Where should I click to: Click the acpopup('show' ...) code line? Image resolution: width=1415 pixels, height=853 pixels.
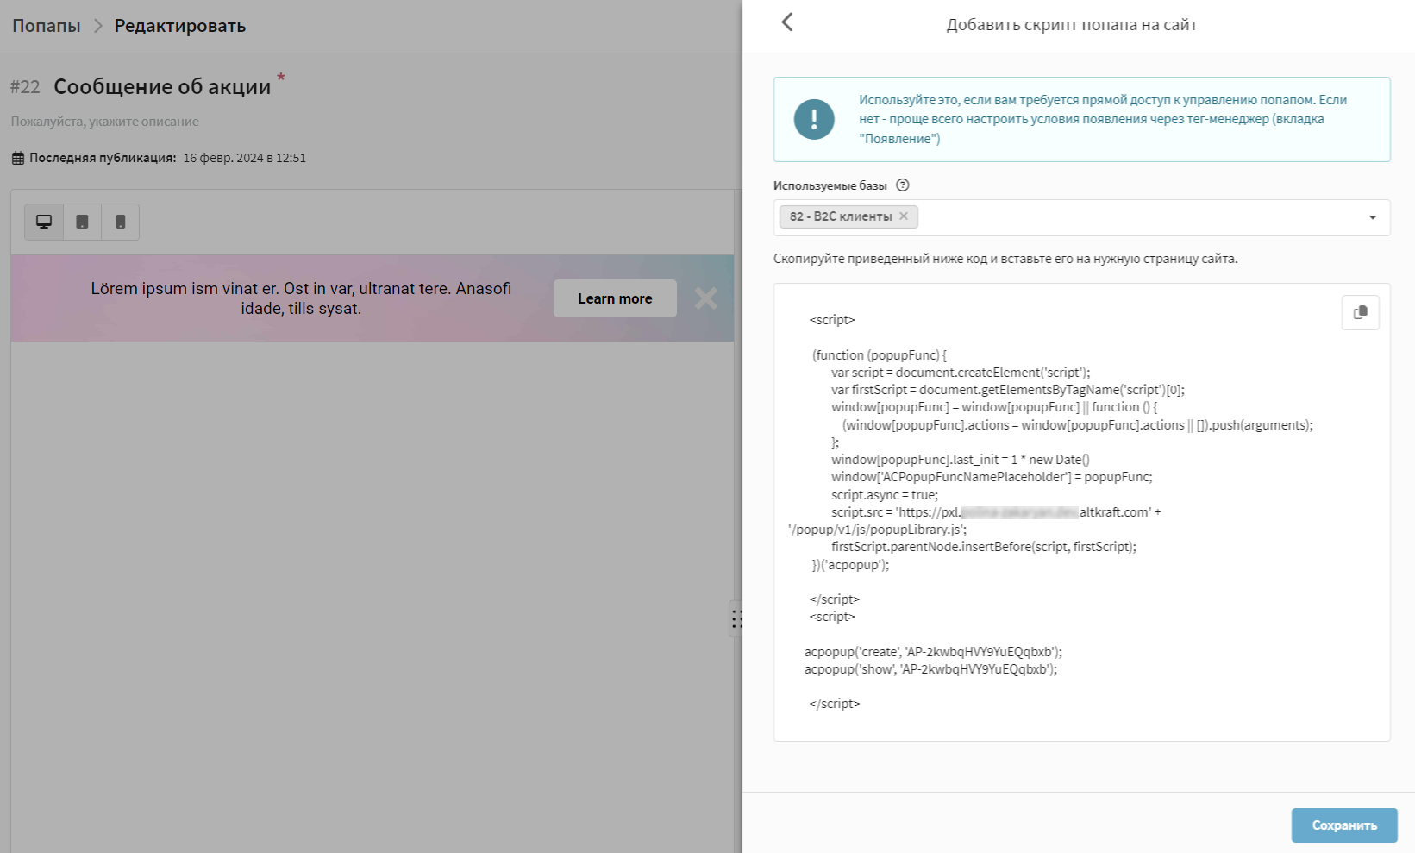pos(930,669)
